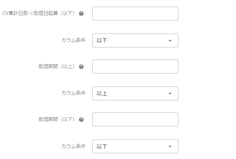Click the help icon beside CV集計日数
This screenshot has height=159, width=236.
click(x=81, y=14)
